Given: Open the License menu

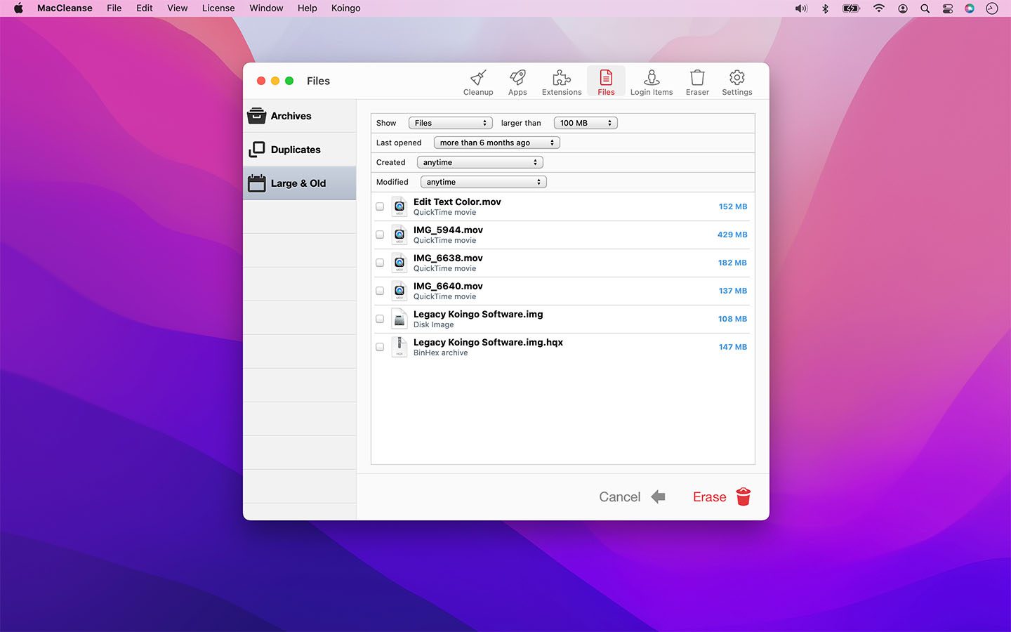Looking at the screenshot, I should point(218,8).
